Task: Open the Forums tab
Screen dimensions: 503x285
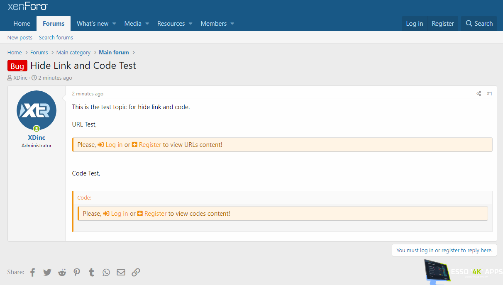Action: pyautogui.click(x=54, y=24)
